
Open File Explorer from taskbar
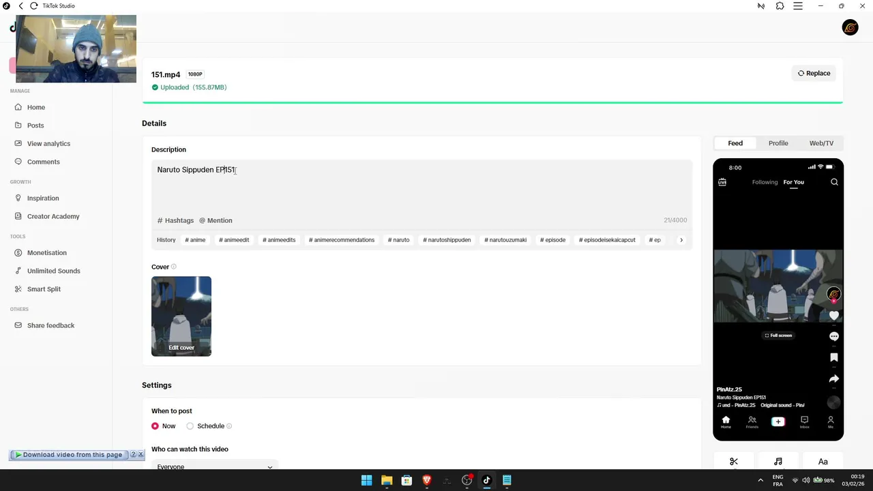(x=387, y=480)
